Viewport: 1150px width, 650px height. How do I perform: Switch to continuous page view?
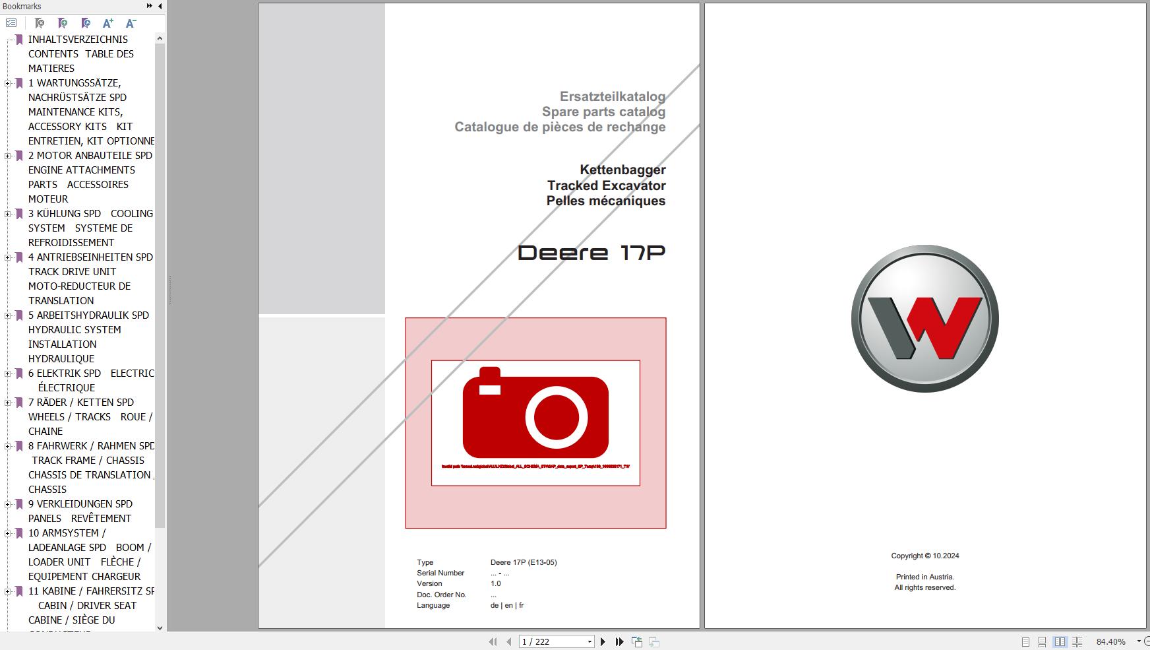[1042, 641]
